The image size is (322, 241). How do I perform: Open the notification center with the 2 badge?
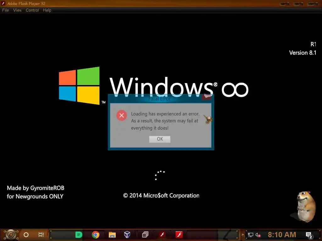(x=309, y=235)
